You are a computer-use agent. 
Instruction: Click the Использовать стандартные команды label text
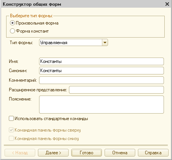tap(51, 119)
